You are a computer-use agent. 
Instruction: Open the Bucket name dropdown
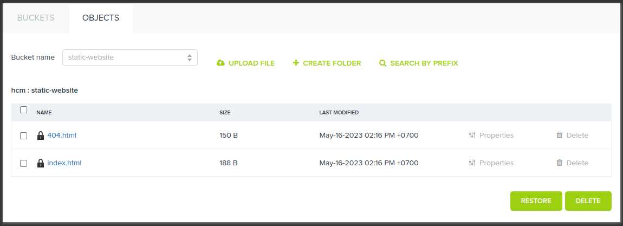[130, 57]
